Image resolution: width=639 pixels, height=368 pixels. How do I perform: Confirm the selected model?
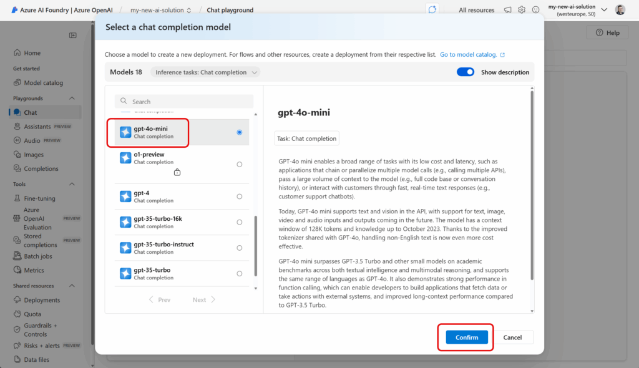click(x=467, y=337)
